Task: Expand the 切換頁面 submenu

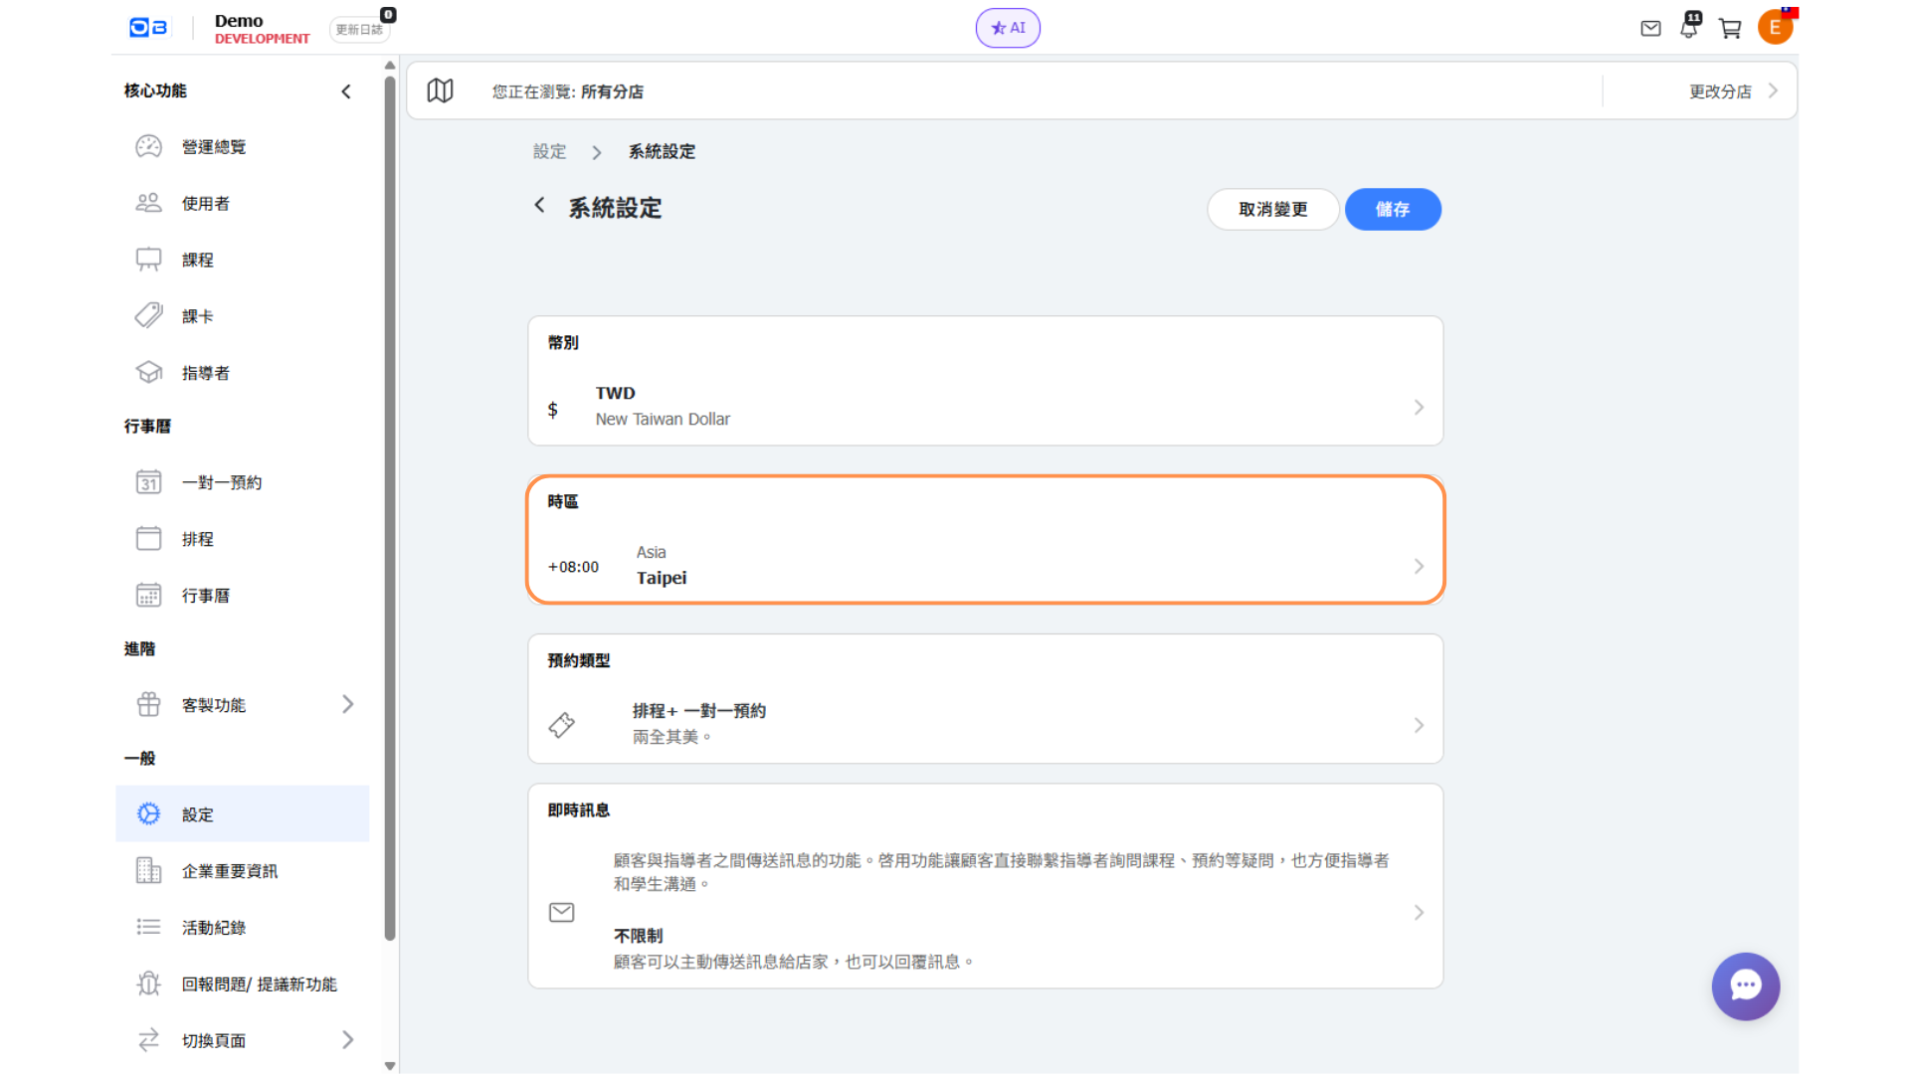Action: pos(347,1040)
